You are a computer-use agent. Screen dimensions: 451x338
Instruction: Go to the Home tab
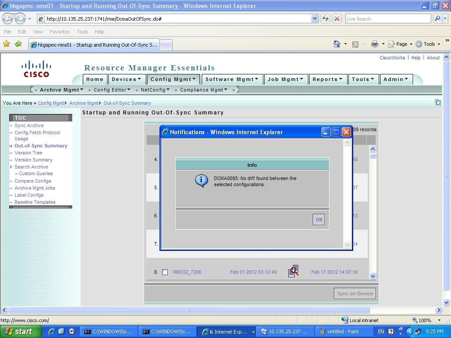pos(95,79)
